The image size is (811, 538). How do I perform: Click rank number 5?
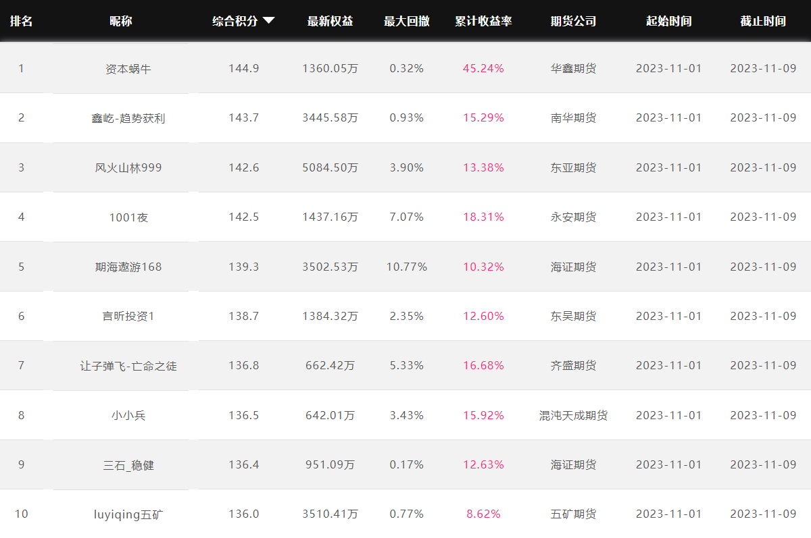point(21,267)
